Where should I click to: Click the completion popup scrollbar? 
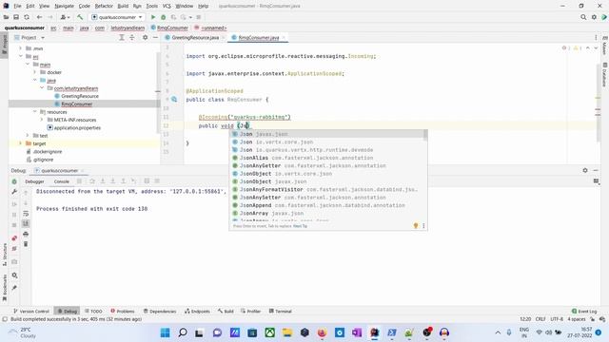coord(425,135)
